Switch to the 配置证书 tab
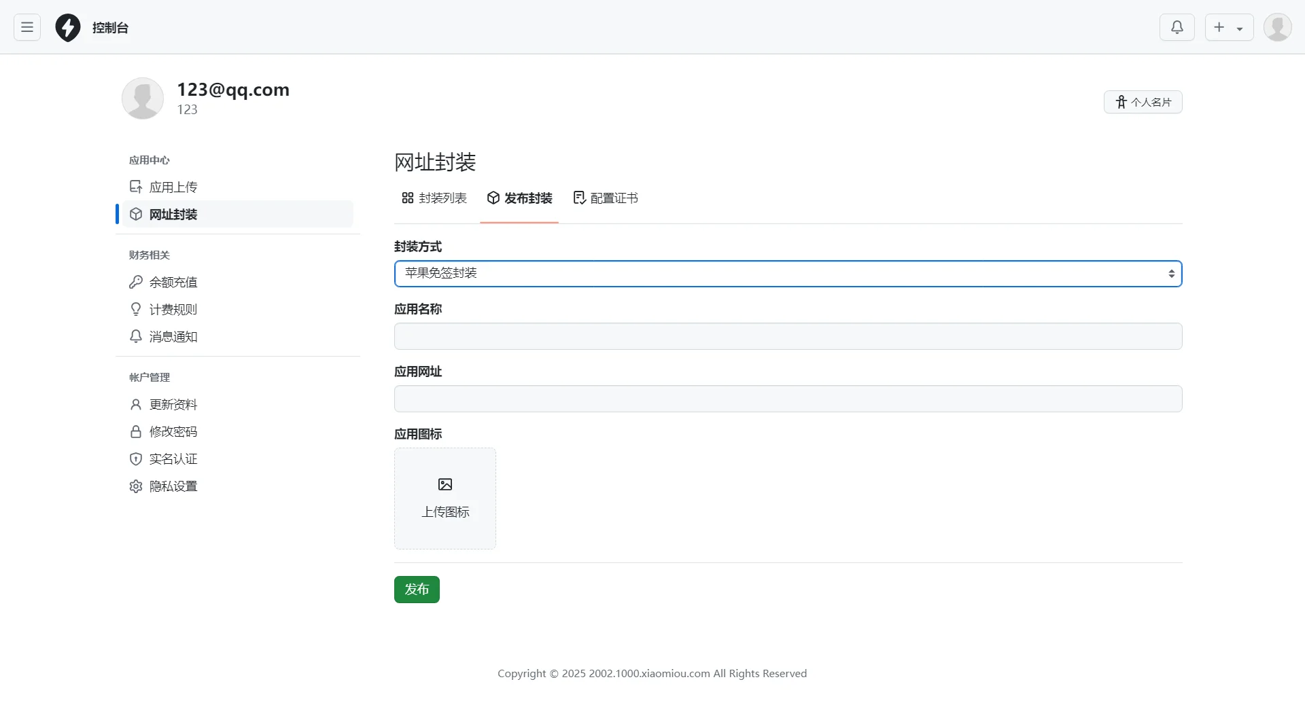This screenshot has height=722, width=1305. click(605, 198)
